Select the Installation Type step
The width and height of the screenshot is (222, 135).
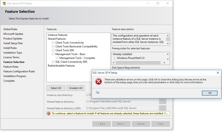coord(13,53)
